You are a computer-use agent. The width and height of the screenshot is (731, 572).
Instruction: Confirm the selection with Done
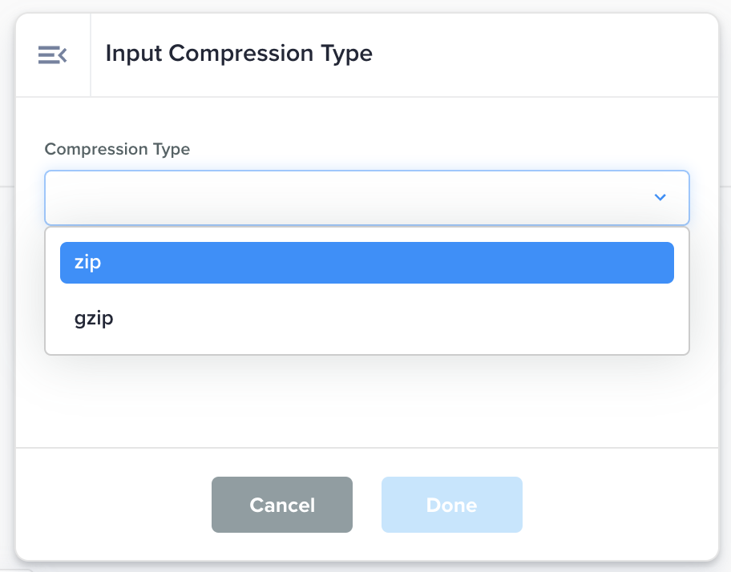coord(451,505)
